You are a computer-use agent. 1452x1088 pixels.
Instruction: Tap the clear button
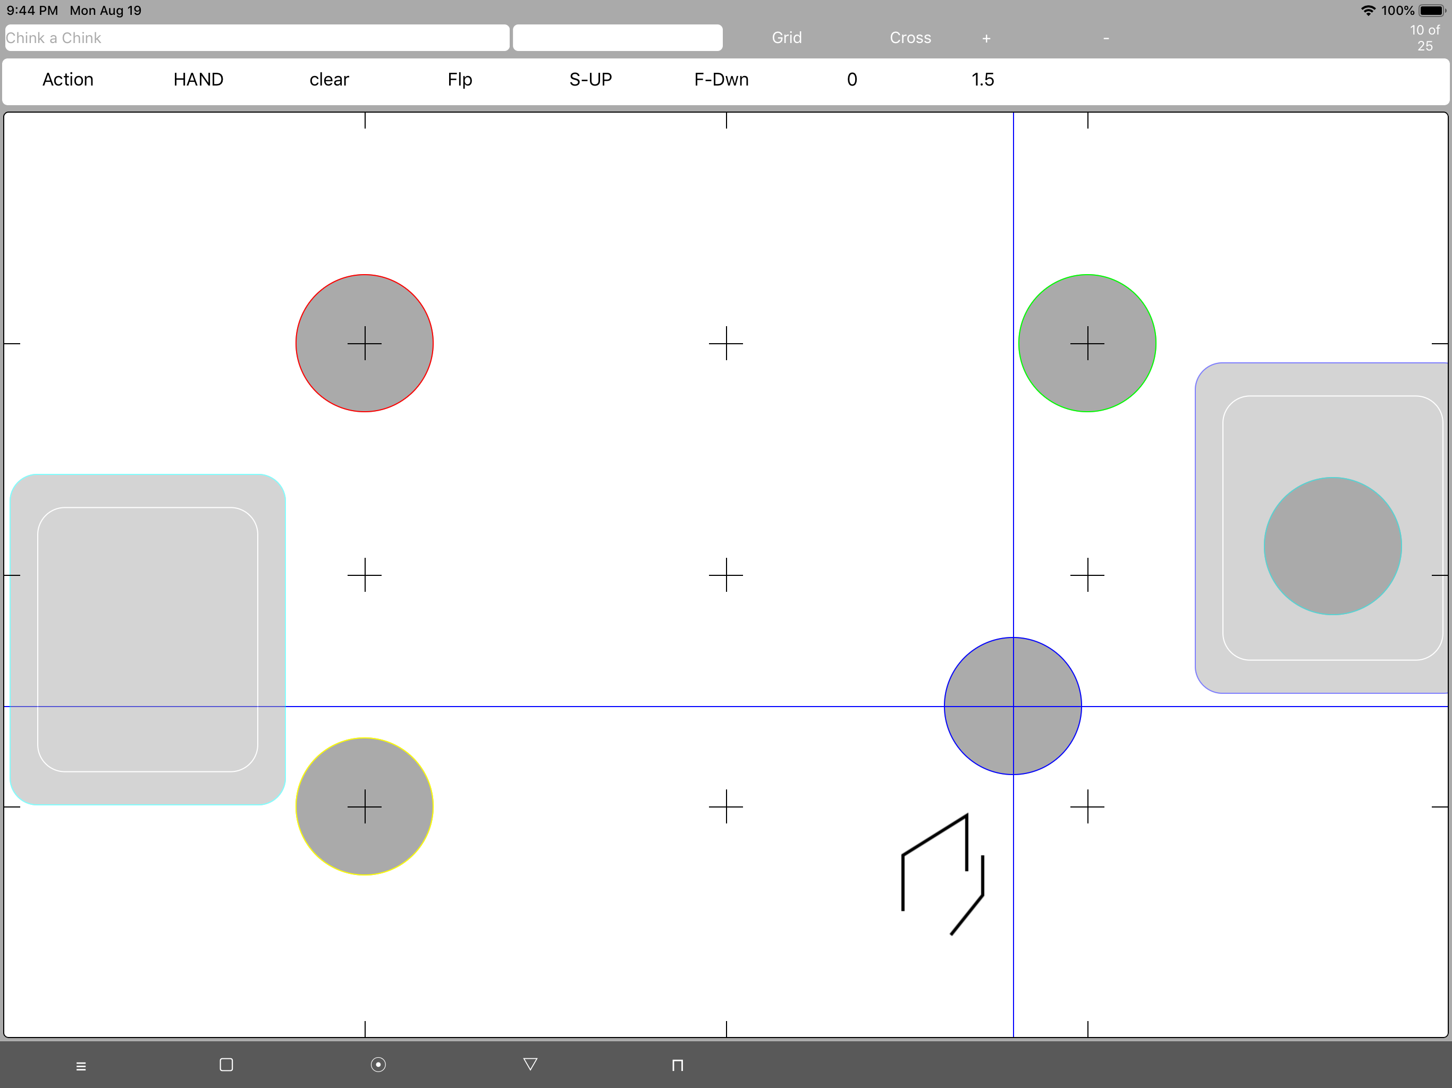tap(329, 79)
